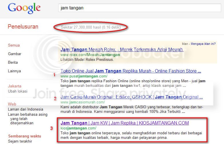224x144 pixels.
Task: Click the search box containing 'jam tangan'
Action: (x=139, y=8)
